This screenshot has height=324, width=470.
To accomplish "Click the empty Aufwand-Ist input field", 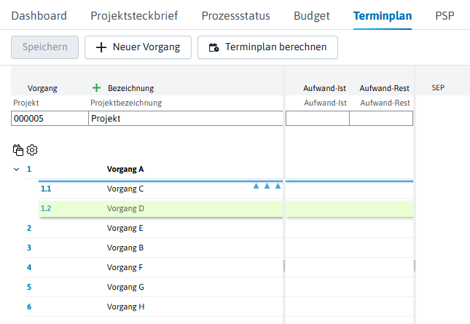I will [x=318, y=118].
